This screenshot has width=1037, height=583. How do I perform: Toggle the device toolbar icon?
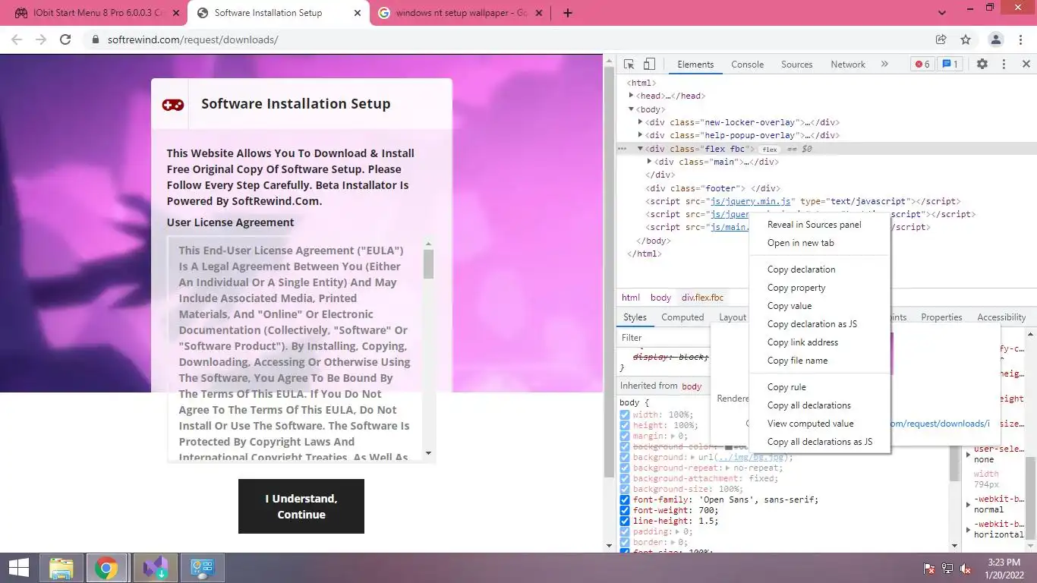pos(650,65)
